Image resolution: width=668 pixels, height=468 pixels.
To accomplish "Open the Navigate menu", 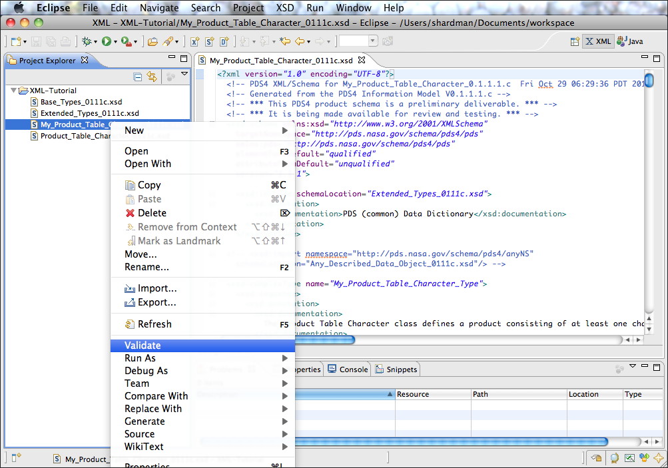I will [x=159, y=8].
